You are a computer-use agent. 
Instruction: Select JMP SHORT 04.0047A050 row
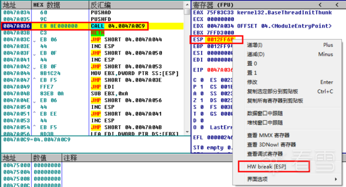(92, 53)
